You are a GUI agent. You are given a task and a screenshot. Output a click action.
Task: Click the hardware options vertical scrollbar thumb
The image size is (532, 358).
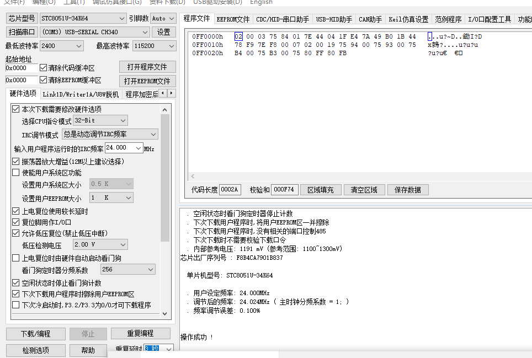point(165,178)
